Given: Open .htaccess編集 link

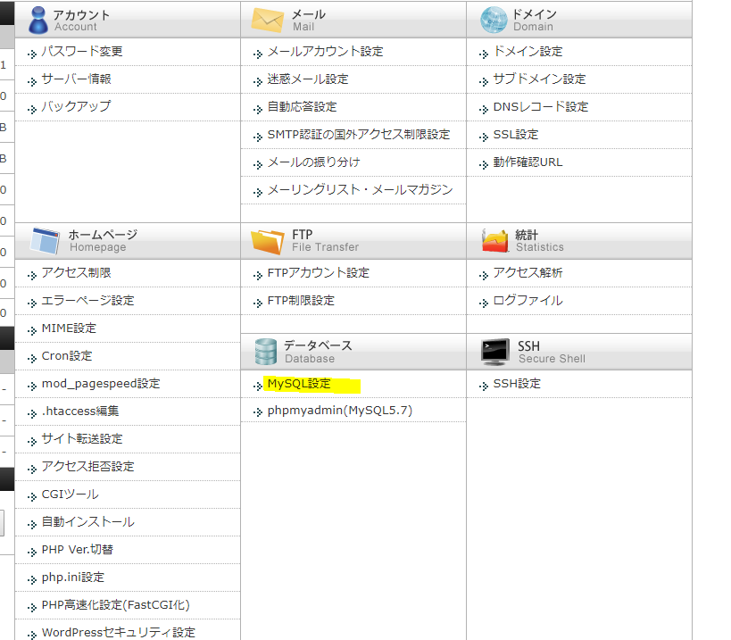Looking at the screenshot, I should (80, 411).
